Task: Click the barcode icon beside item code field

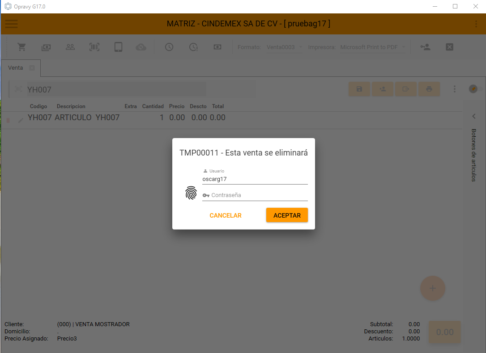Action: tap(18, 89)
